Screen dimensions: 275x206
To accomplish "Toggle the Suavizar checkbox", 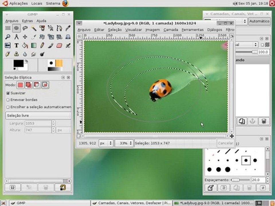I will pos(8,93).
